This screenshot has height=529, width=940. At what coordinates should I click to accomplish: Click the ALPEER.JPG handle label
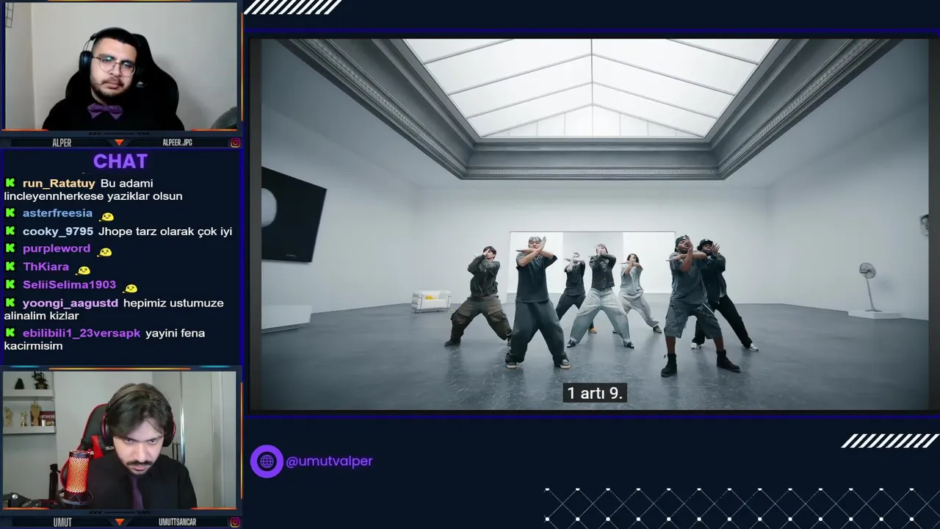tap(177, 143)
